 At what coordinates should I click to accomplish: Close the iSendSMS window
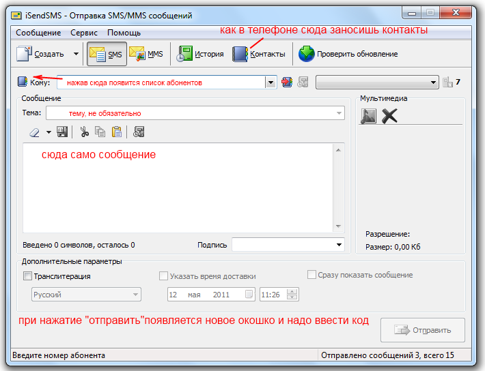pyautogui.click(x=456, y=13)
